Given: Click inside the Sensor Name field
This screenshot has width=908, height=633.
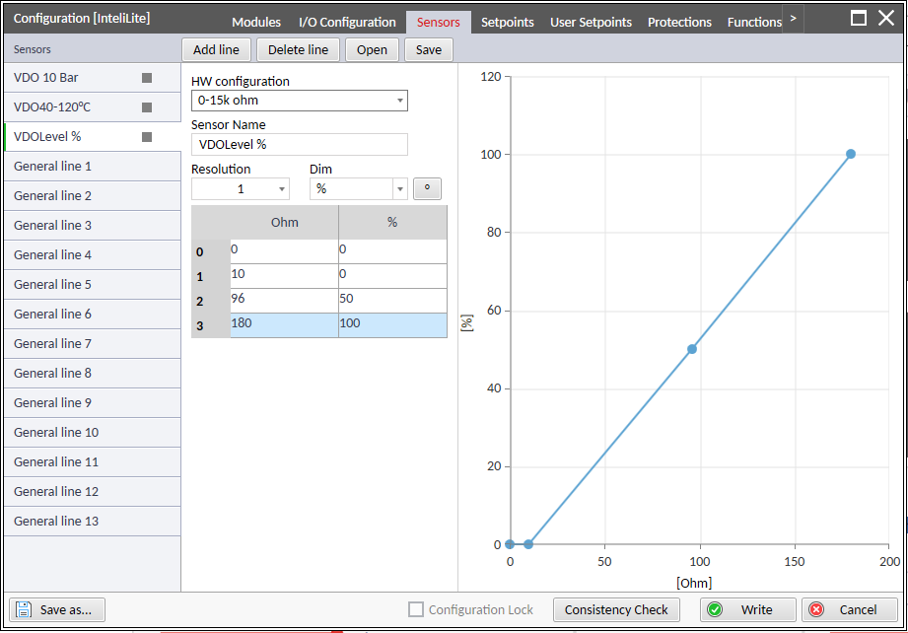Looking at the screenshot, I should (x=299, y=144).
